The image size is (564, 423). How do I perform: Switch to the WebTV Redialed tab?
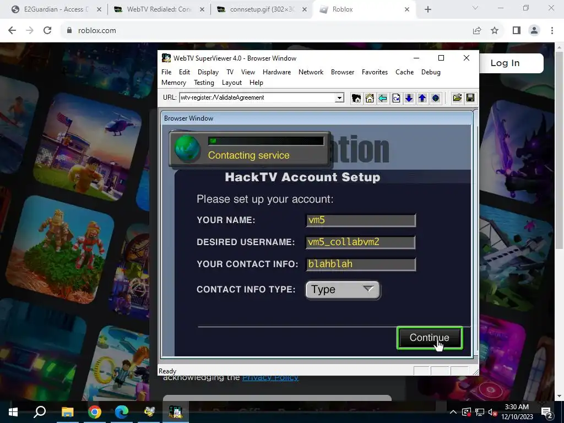(159, 9)
